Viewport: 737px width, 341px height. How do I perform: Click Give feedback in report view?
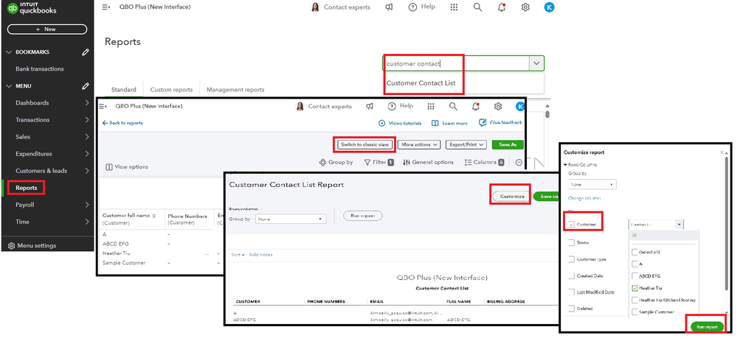[x=500, y=123]
